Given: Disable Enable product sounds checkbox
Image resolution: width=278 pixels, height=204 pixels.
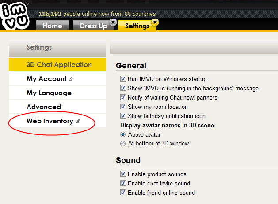Looking at the screenshot, I should tap(123, 174).
